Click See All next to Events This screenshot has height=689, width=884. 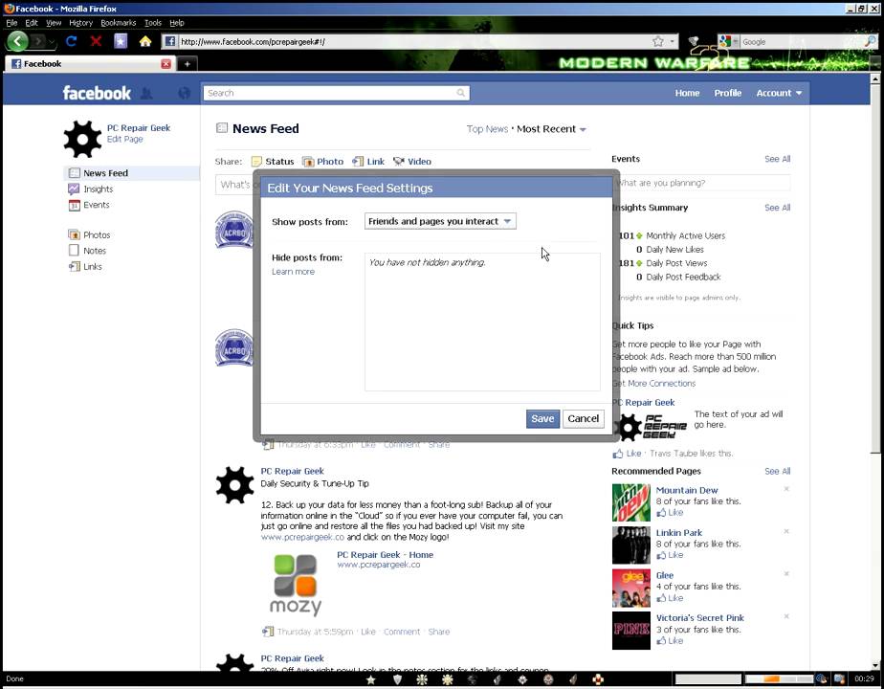[x=778, y=159]
